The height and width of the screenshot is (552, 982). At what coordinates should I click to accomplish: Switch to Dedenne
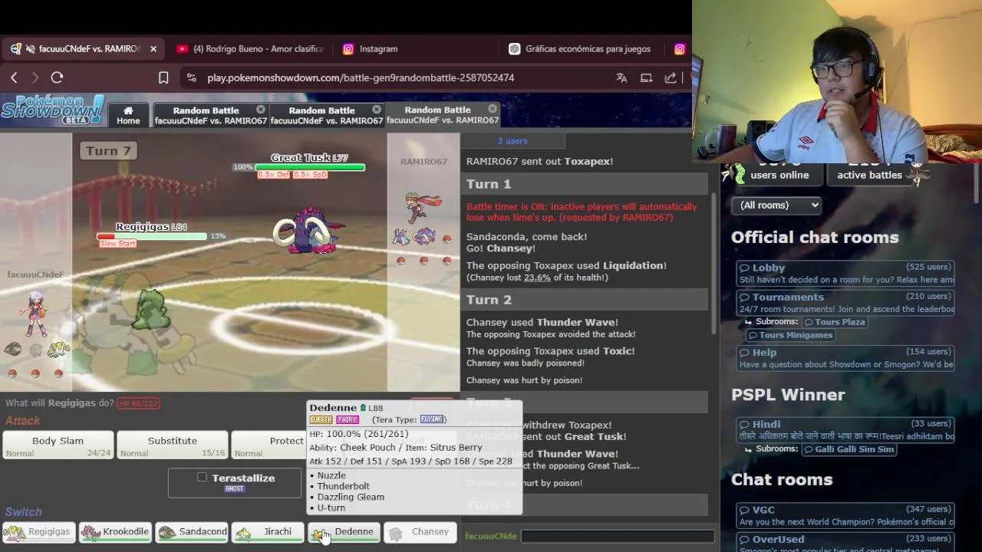click(x=344, y=532)
